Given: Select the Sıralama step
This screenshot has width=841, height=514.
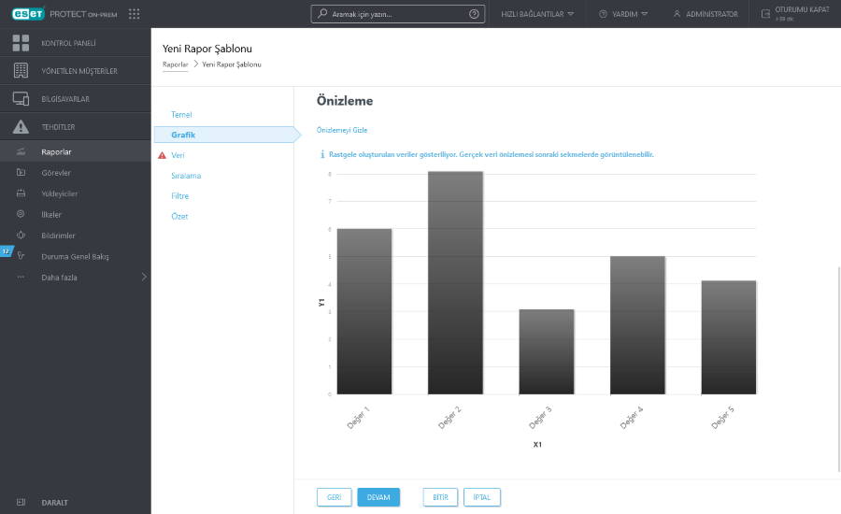Looking at the screenshot, I should point(186,176).
